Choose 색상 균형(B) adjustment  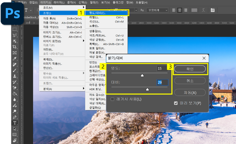click(106, 40)
